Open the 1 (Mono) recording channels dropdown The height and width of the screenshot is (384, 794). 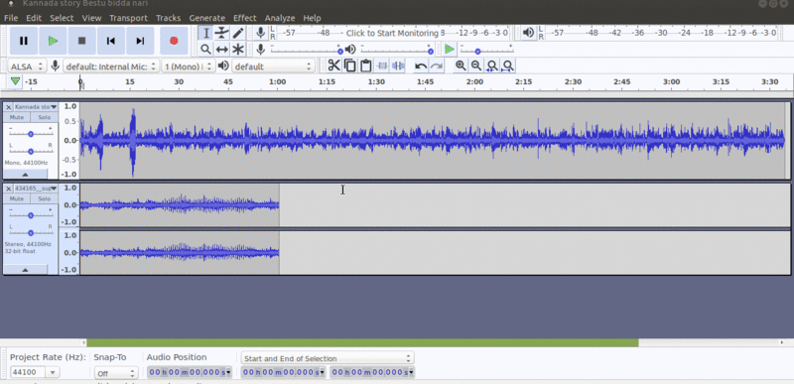click(189, 66)
